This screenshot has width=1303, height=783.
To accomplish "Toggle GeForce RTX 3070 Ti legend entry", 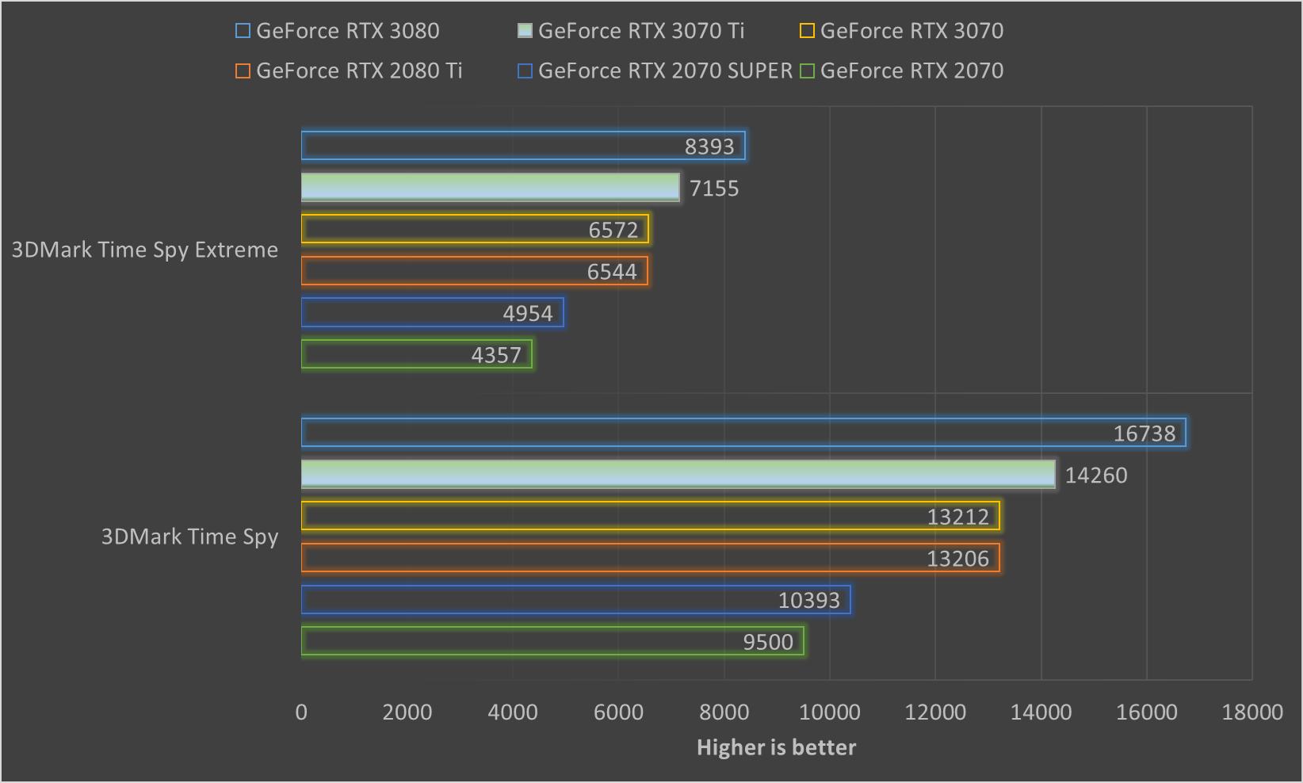I will click(640, 31).
